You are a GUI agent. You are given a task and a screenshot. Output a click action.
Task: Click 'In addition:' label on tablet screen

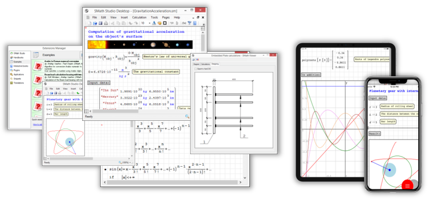(311, 74)
